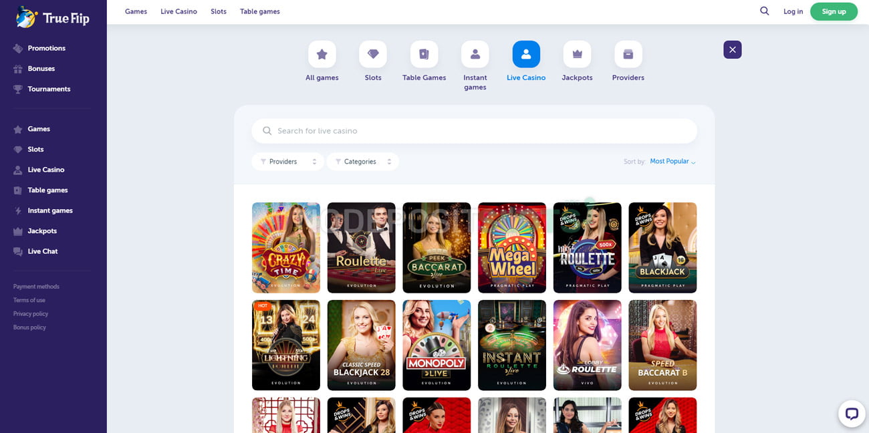The width and height of the screenshot is (869, 433).
Task: Select the Slots diamond icon
Action: click(x=373, y=54)
